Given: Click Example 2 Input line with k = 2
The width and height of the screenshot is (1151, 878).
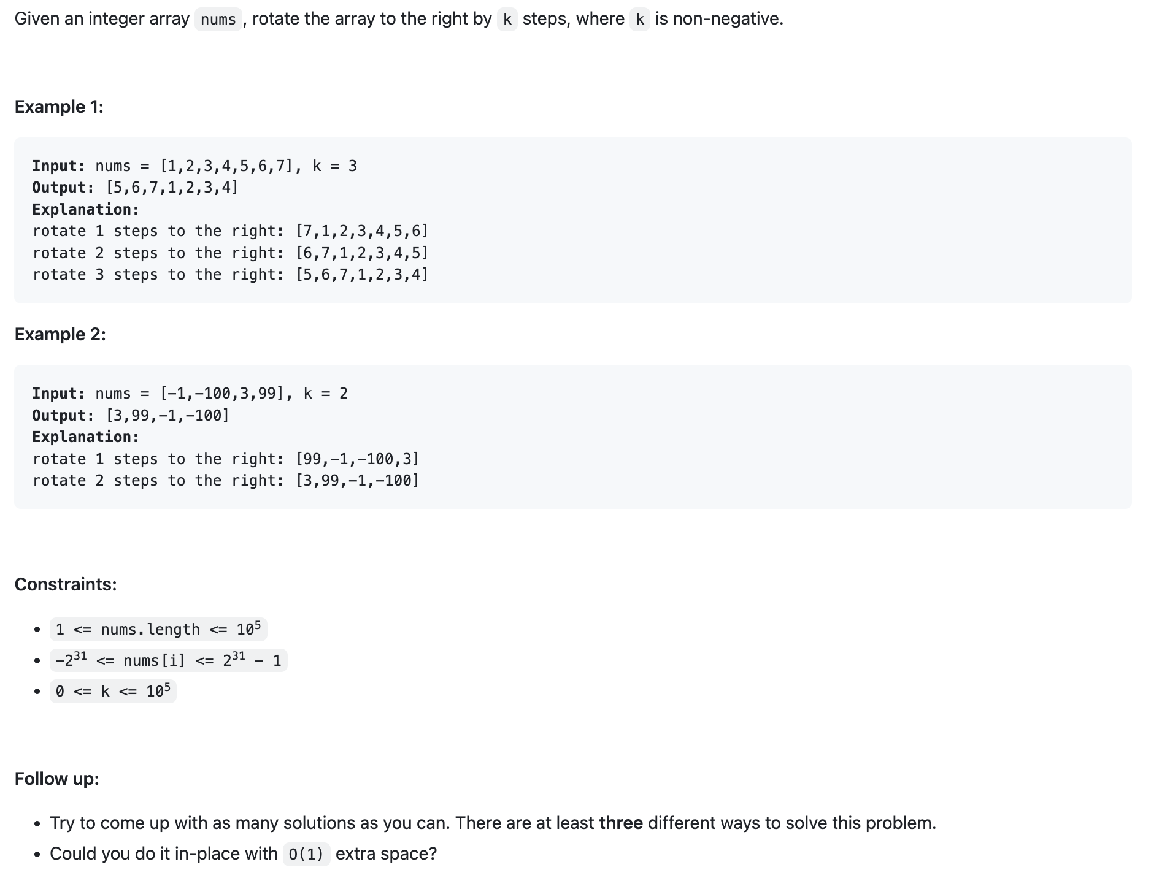Looking at the screenshot, I should pyautogui.click(x=190, y=394).
